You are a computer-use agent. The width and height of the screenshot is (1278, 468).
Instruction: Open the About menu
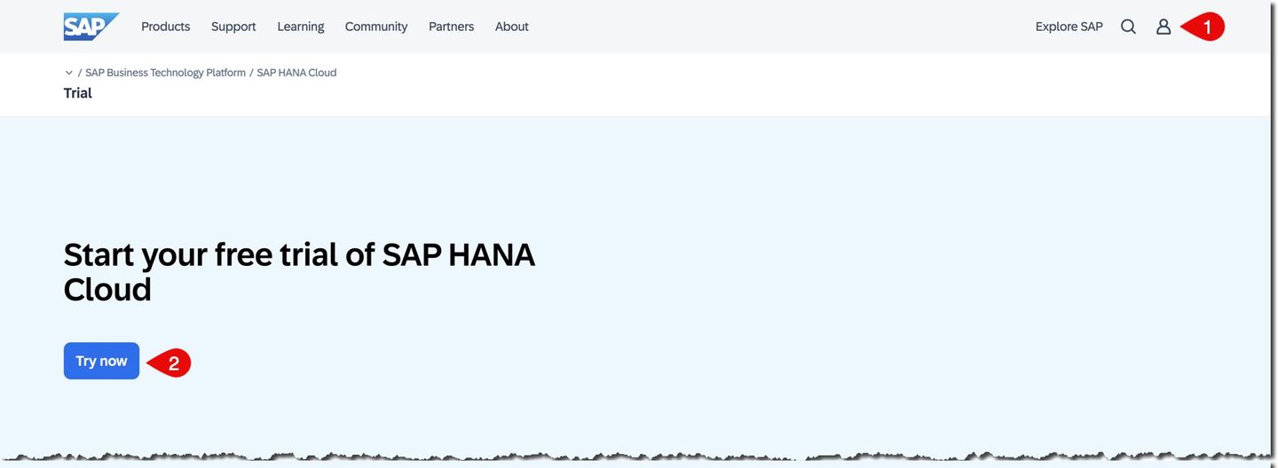click(512, 27)
